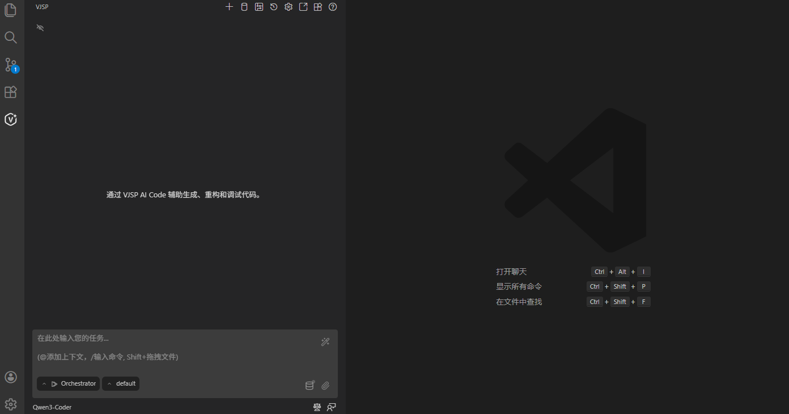Screen dimensions: 789x414
Task: Click the magic wand enhance prompt icon
Action: (x=325, y=342)
